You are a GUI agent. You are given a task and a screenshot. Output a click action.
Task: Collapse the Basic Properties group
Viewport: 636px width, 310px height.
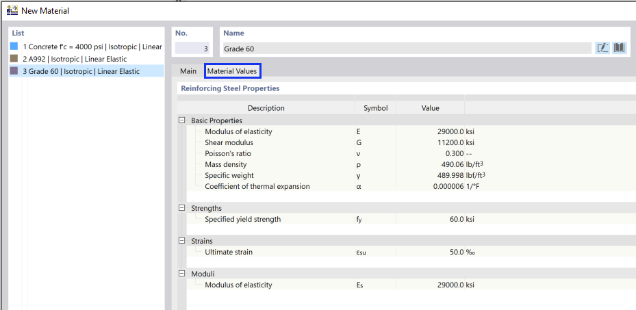(182, 120)
